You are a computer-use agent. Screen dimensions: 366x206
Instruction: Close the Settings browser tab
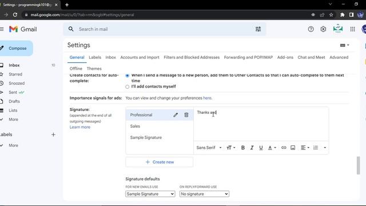pyautogui.click(x=56, y=5)
